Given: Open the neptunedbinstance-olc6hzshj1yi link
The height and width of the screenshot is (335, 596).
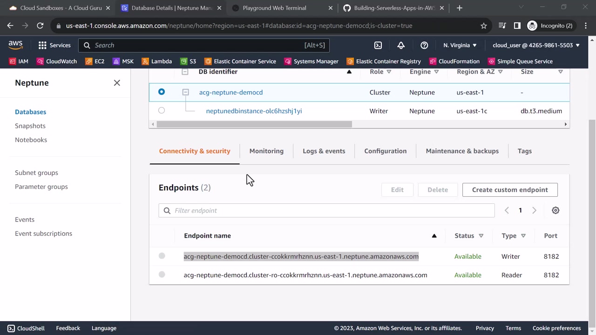Looking at the screenshot, I should pyautogui.click(x=254, y=111).
